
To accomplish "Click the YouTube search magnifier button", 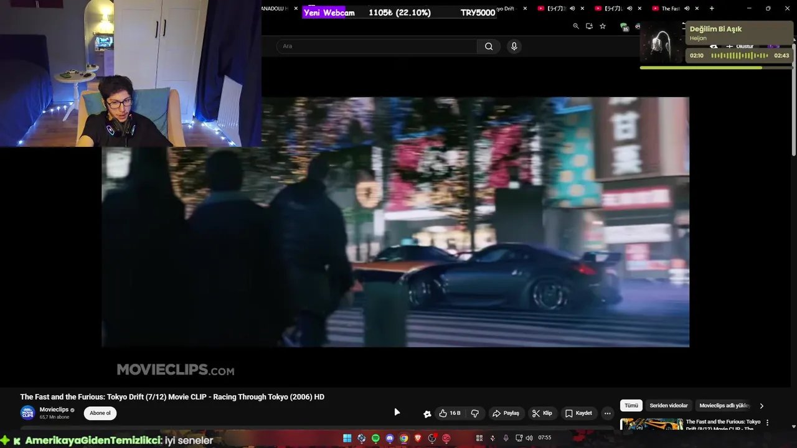I will click(x=489, y=46).
